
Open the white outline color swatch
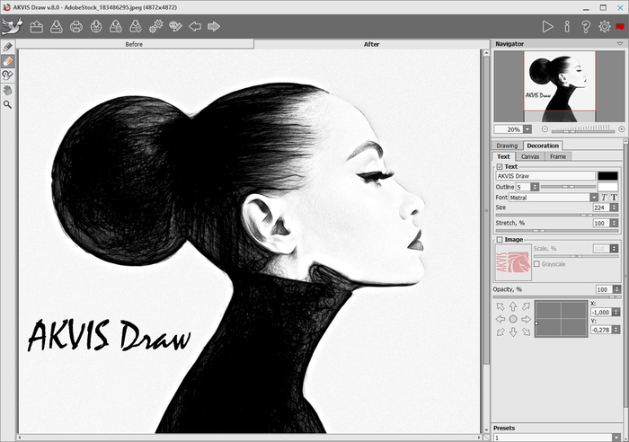click(607, 187)
